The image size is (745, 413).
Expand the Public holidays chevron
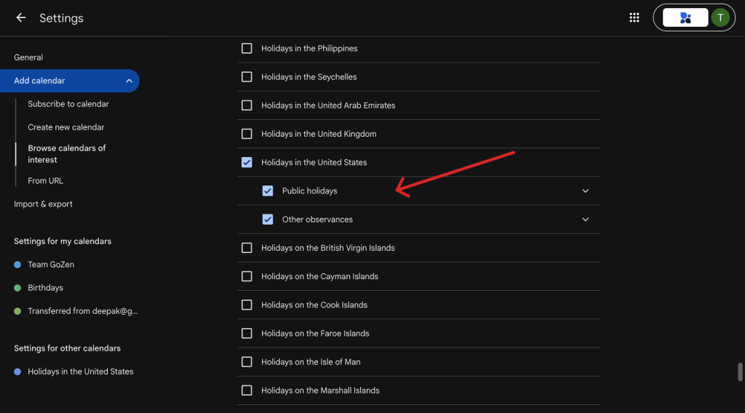[586, 191]
